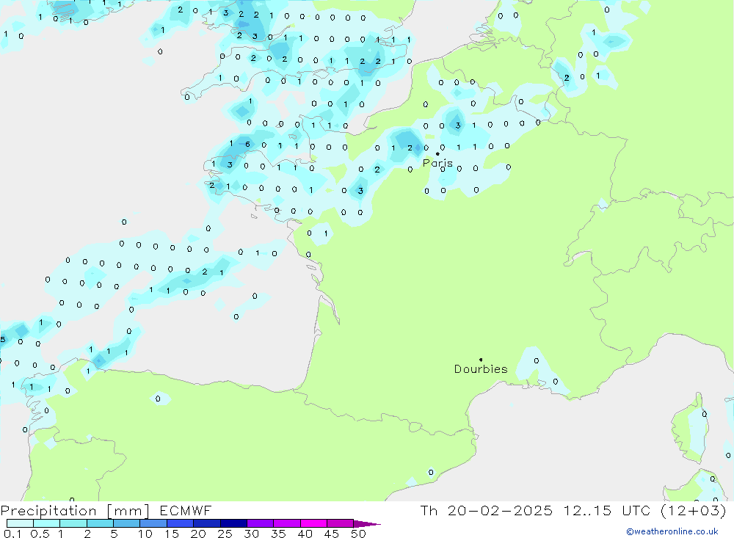Click the value 5 at left map edge
Viewport: 734px width, 538px height.
tap(3, 340)
